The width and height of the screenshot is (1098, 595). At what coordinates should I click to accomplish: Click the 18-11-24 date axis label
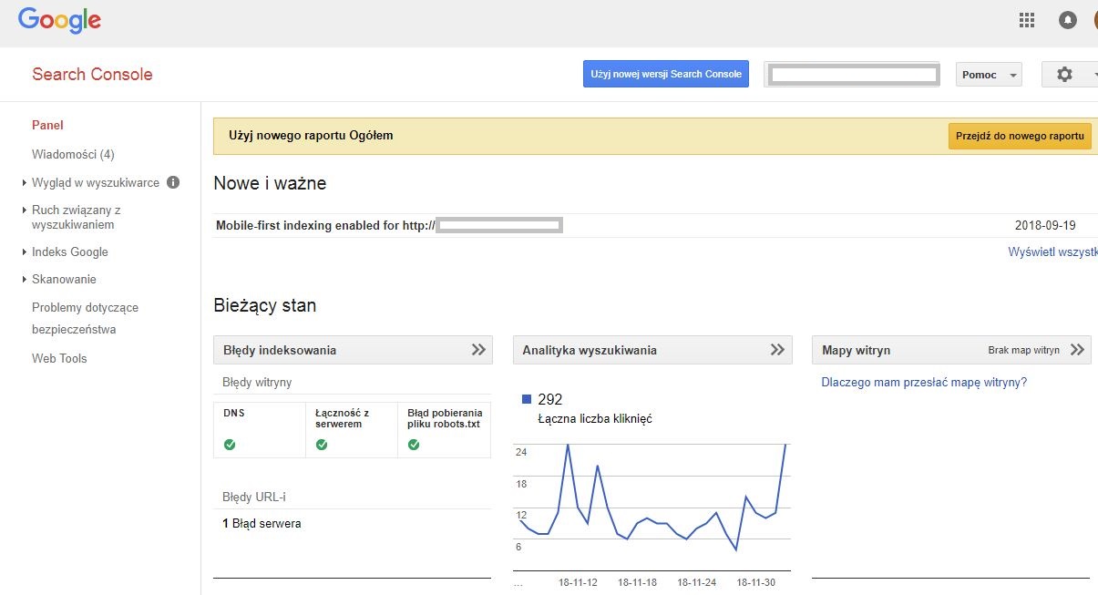pyautogui.click(x=696, y=582)
